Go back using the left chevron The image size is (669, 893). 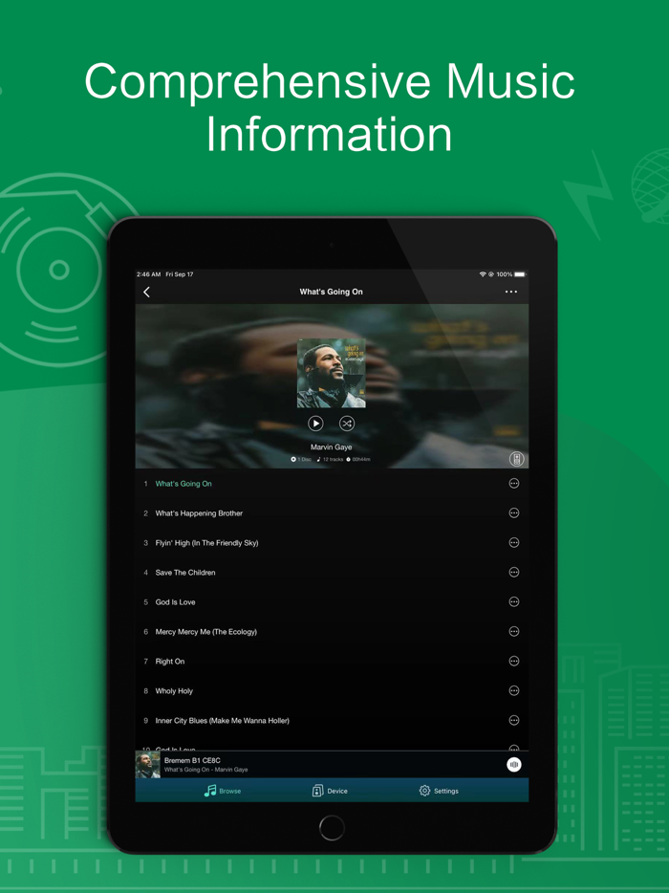point(146,293)
